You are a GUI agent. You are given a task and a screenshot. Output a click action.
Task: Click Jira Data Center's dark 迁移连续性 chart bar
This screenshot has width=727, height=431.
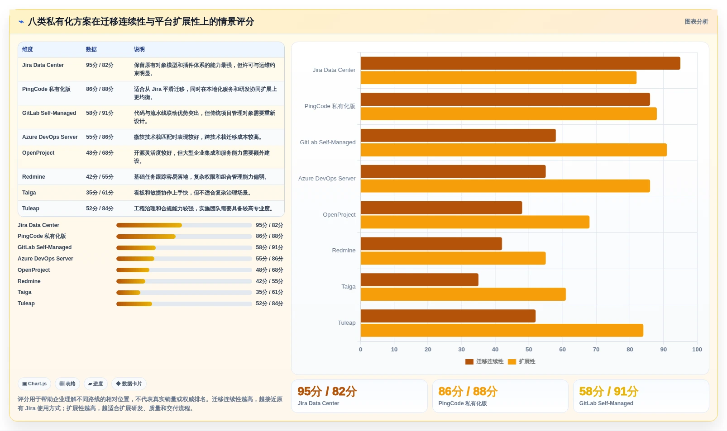click(520, 63)
